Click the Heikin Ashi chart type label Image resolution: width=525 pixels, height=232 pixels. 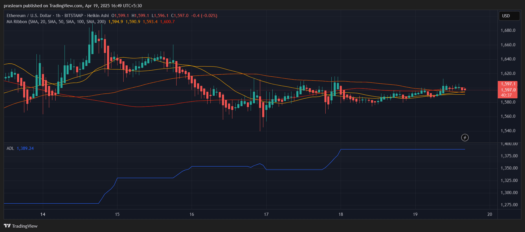pos(98,16)
